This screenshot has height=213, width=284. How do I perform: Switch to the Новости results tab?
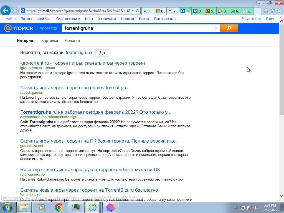(72, 40)
